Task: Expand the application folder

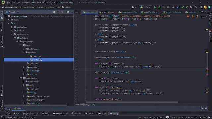Action: pos(12,27)
